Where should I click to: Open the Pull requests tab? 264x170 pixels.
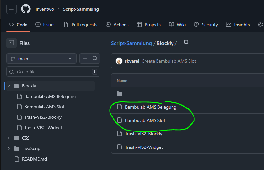coord(80,25)
